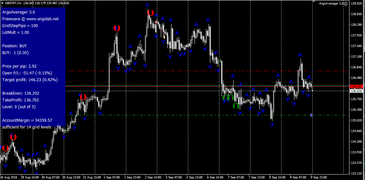This screenshot has height=180, width=365.
Task: Click the grey chart shift triangle marker
Action: pos(314,1)
